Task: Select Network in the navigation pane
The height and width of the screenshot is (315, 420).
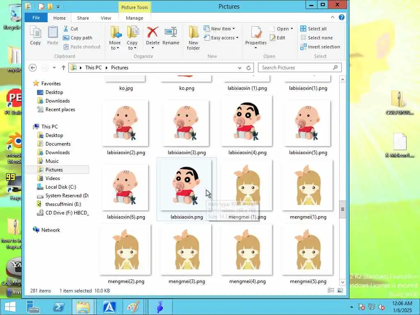Action: tap(50, 230)
